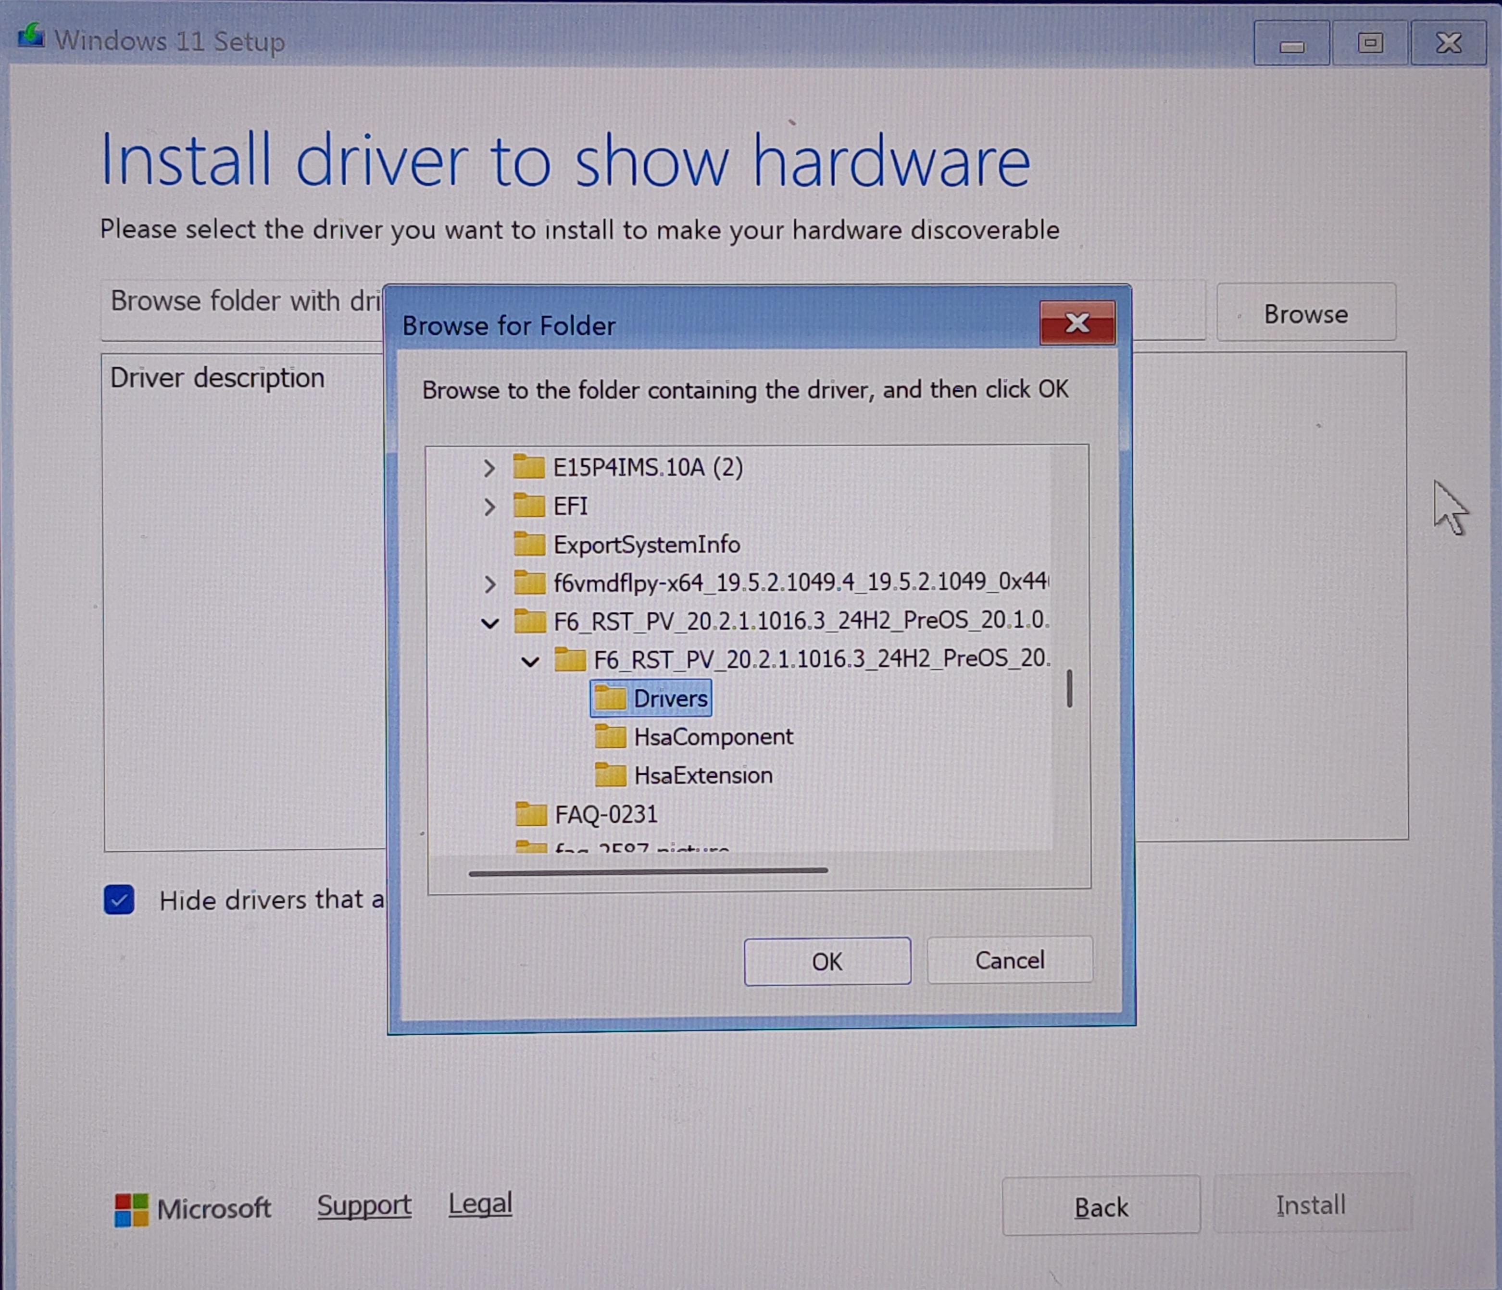Select the EFI folder name

click(x=571, y=506)
